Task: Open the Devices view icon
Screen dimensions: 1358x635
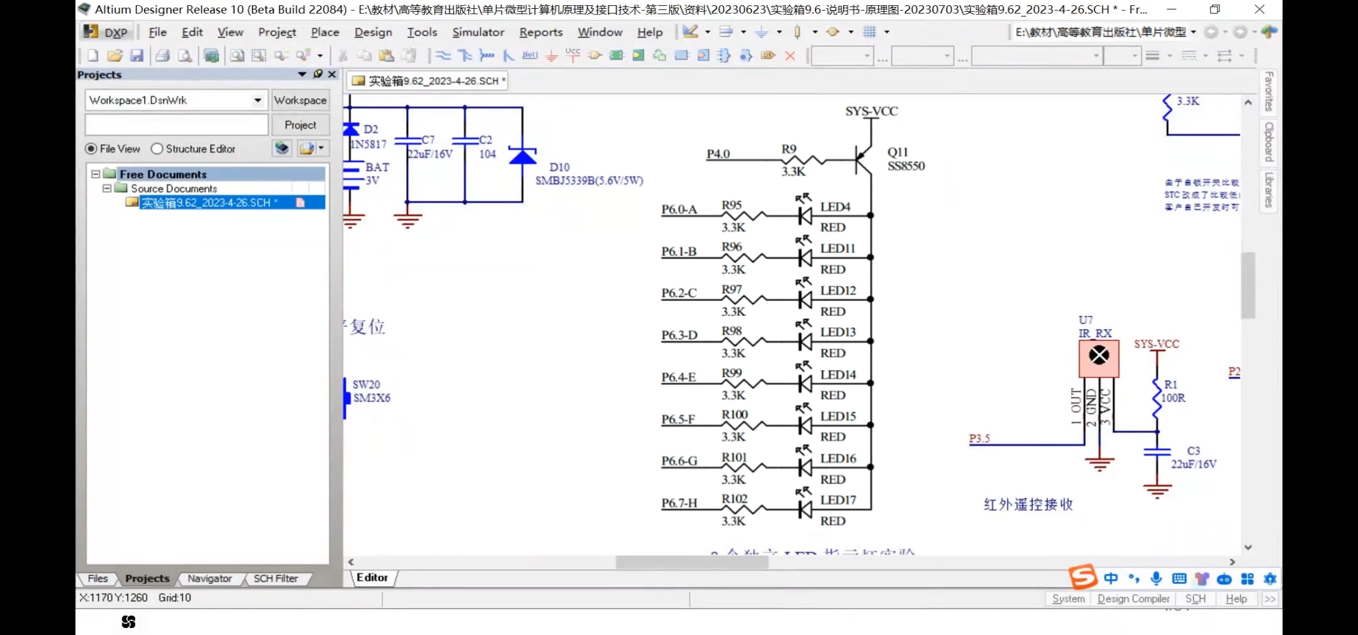Action: tap(211, 56)
